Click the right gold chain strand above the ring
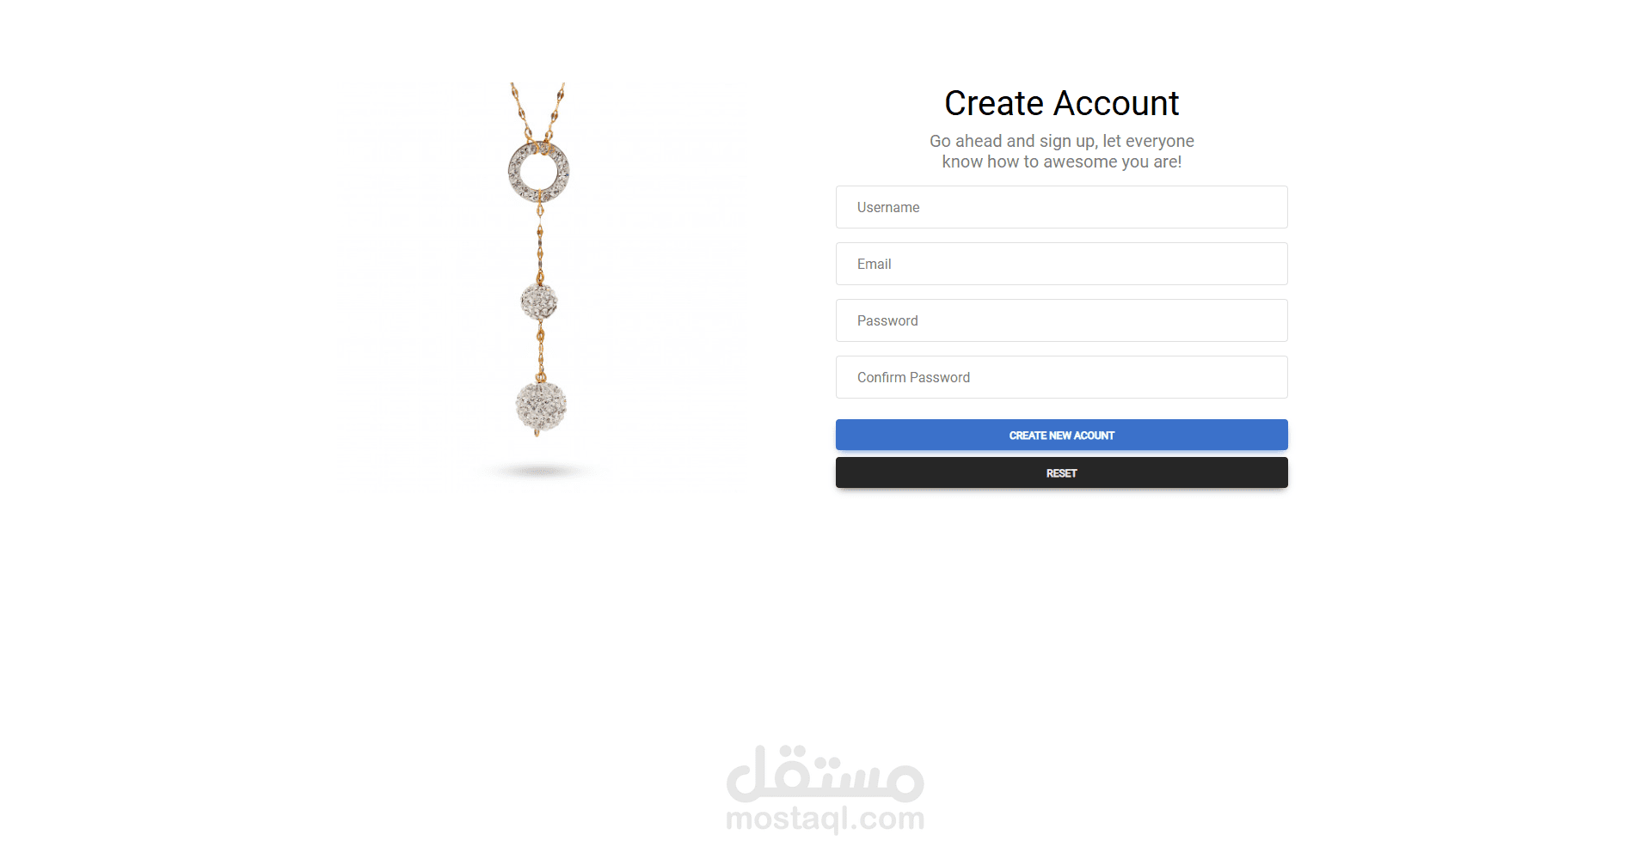Screen dimensions: 1651x853 [x=555, y=112]
